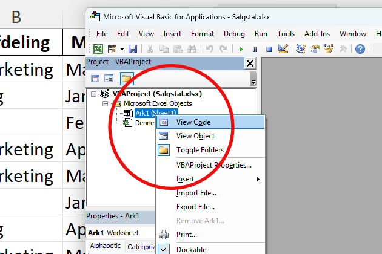Screen dimensions: 382x254
Task: Switch to the Alphabetic properties tab
Action: [106, 246]
